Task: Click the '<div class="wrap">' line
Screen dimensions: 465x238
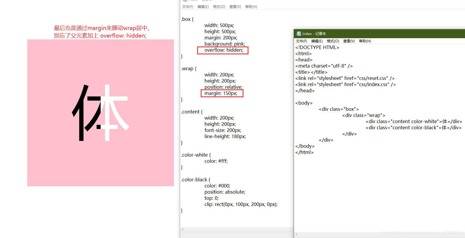Action: point(364,115)
